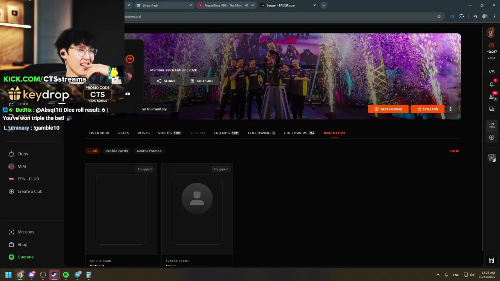The height and width of the screenshot is (281, 500).
Task: Open the Videos tab
Action: [x=170, y=133]
